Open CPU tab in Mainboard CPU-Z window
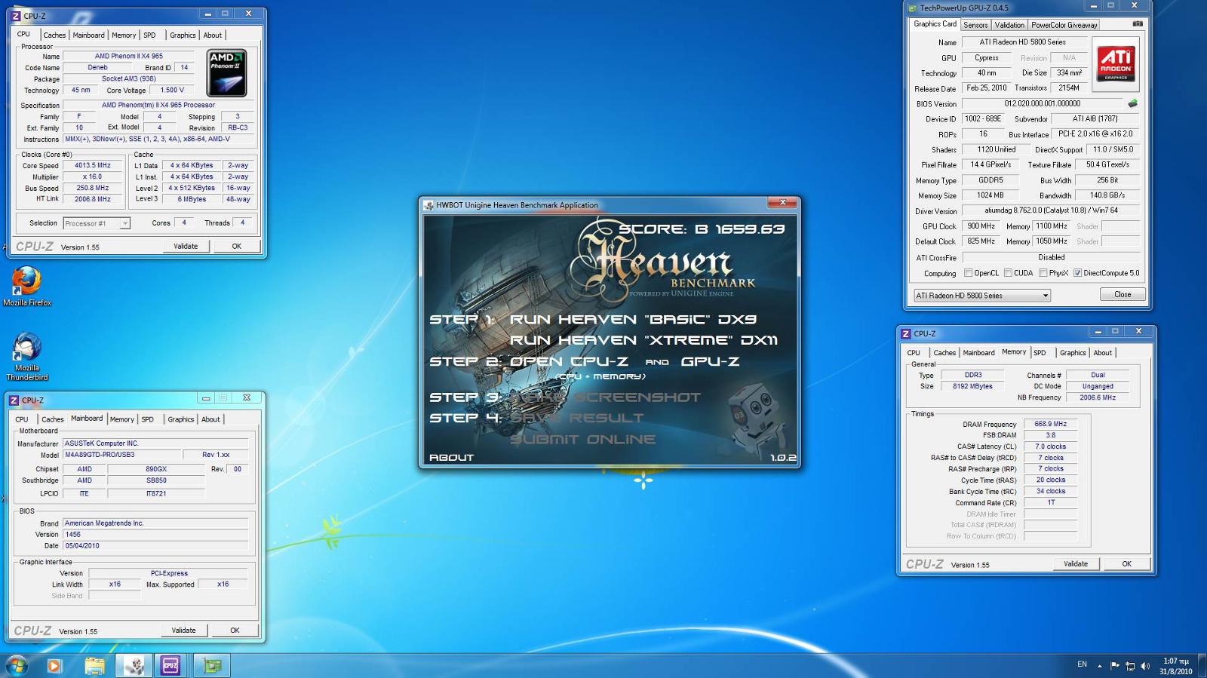This screenshot has height=678, width=1207. pyautogui.click(x=22, y=419)
